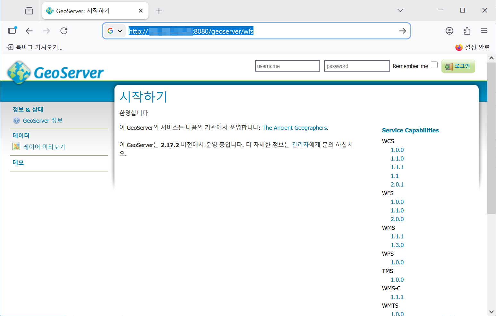Open 레이어 미리보기 layer preview
Image resolution: width=496 pixels, height=316 pixels.
(44, 147)
